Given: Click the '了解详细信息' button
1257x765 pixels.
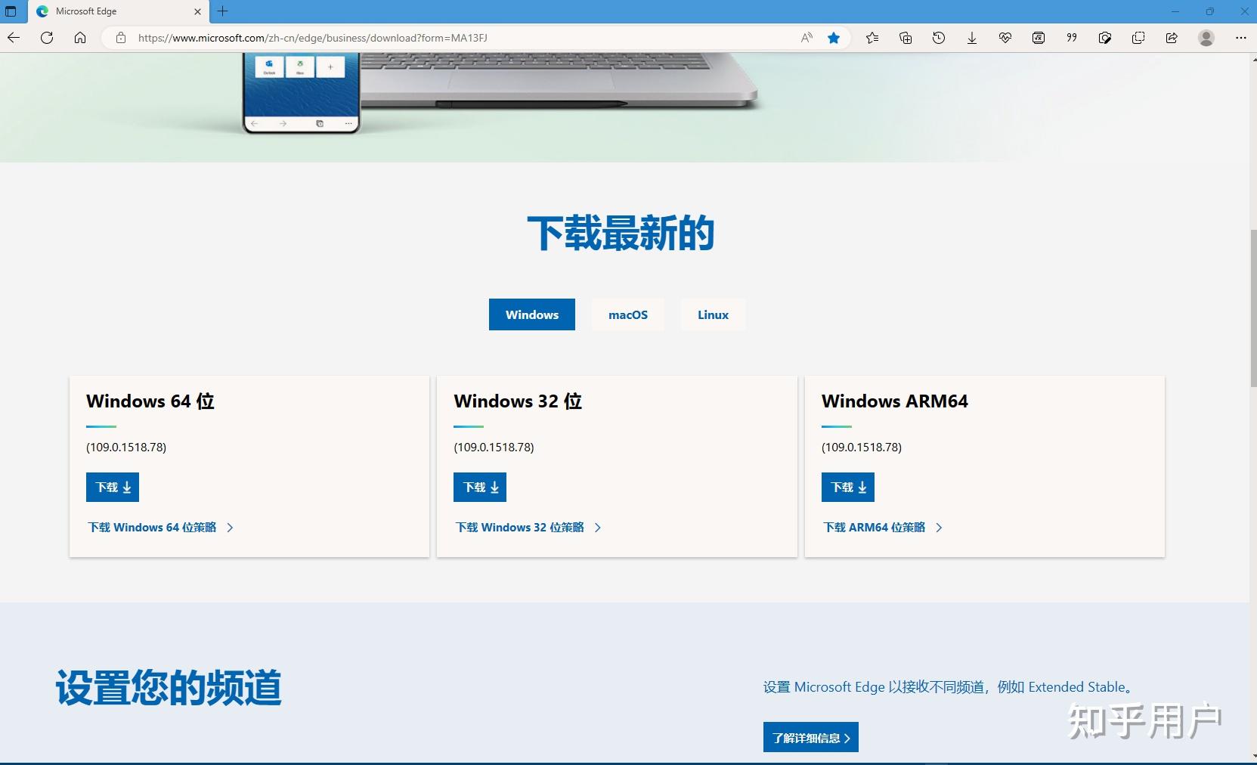Looking at the screenshot, I should 810,737.
